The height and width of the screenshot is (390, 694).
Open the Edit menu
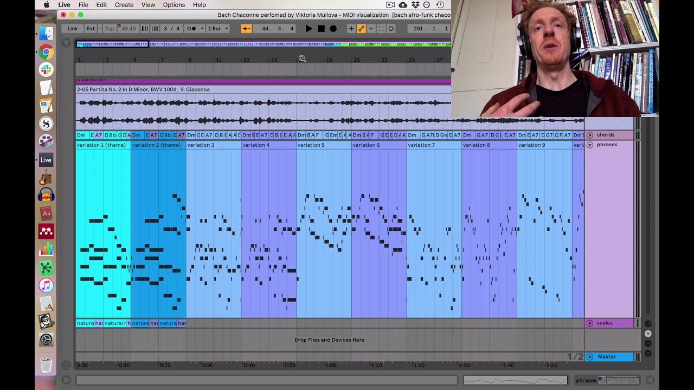[x=101, y=5]
